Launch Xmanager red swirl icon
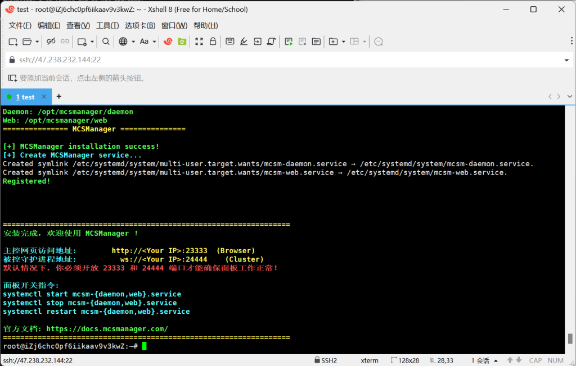Viewport: 576px width, 366px height. [x=168, y=42]
